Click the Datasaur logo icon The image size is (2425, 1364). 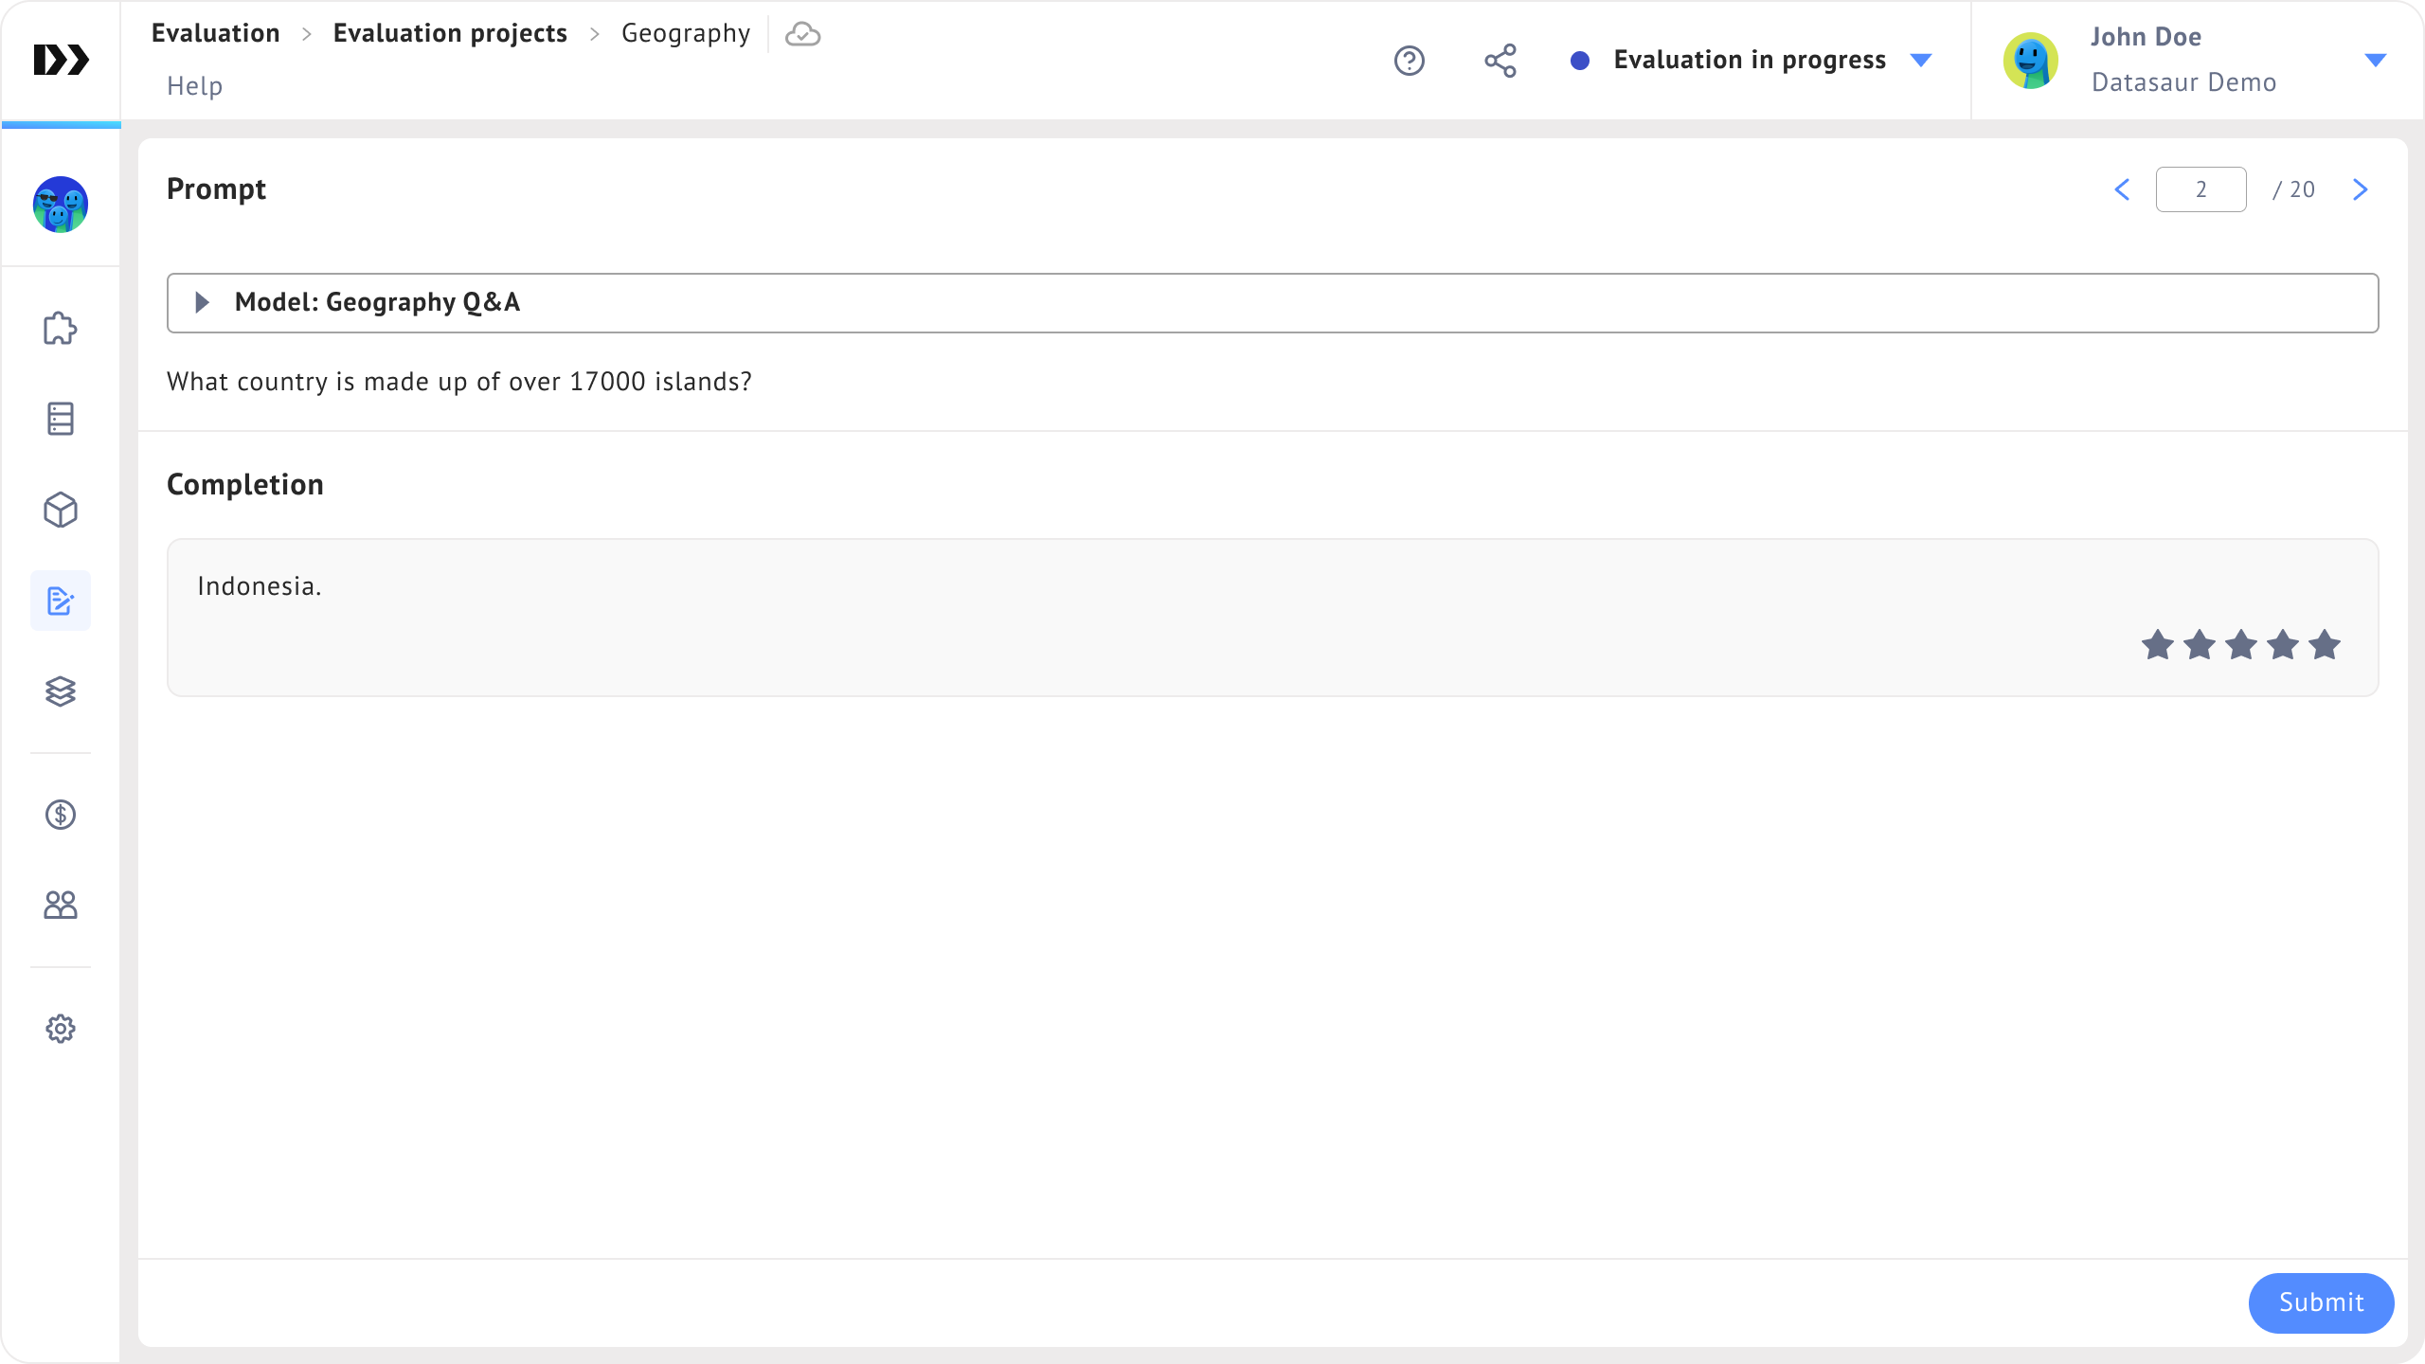(x=61, y=60)
